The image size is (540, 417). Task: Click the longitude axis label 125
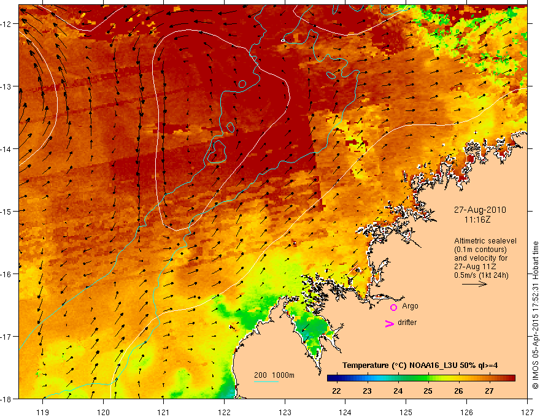click(x=406, y=412)
